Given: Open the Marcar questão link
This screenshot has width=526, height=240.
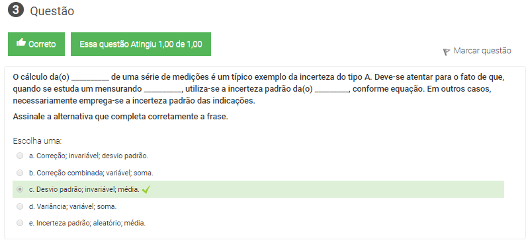Looking at the screenshot, I should (x=482, y=51).
